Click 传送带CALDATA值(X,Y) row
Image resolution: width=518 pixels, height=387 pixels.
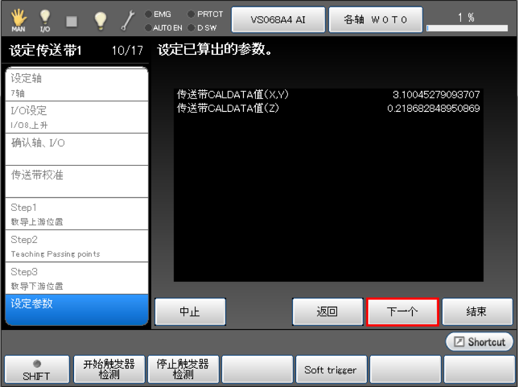tap(328, 95)
